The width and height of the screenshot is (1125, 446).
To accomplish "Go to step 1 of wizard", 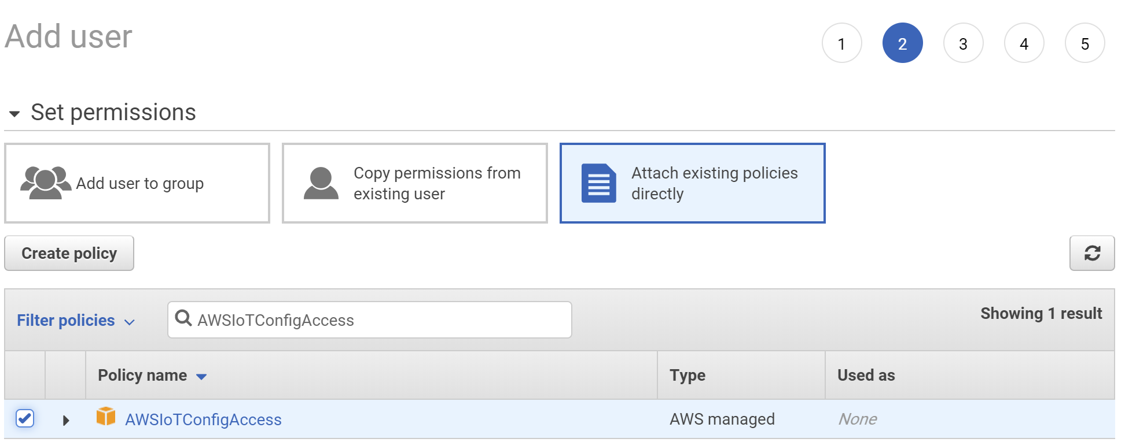I will point(841,43).
